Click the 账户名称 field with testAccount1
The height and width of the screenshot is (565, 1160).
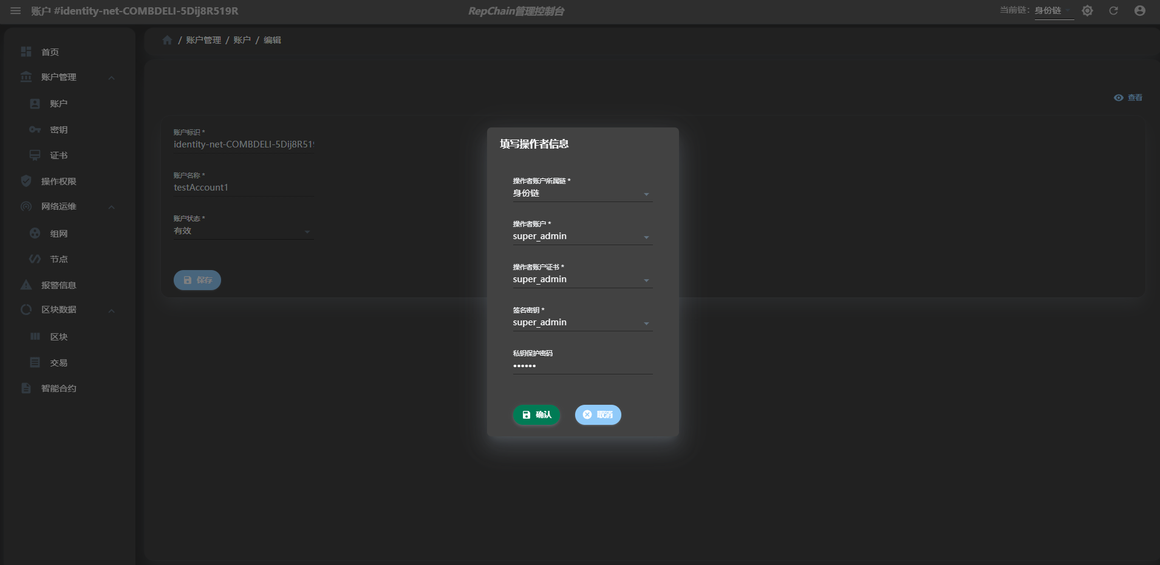point(244,188)
